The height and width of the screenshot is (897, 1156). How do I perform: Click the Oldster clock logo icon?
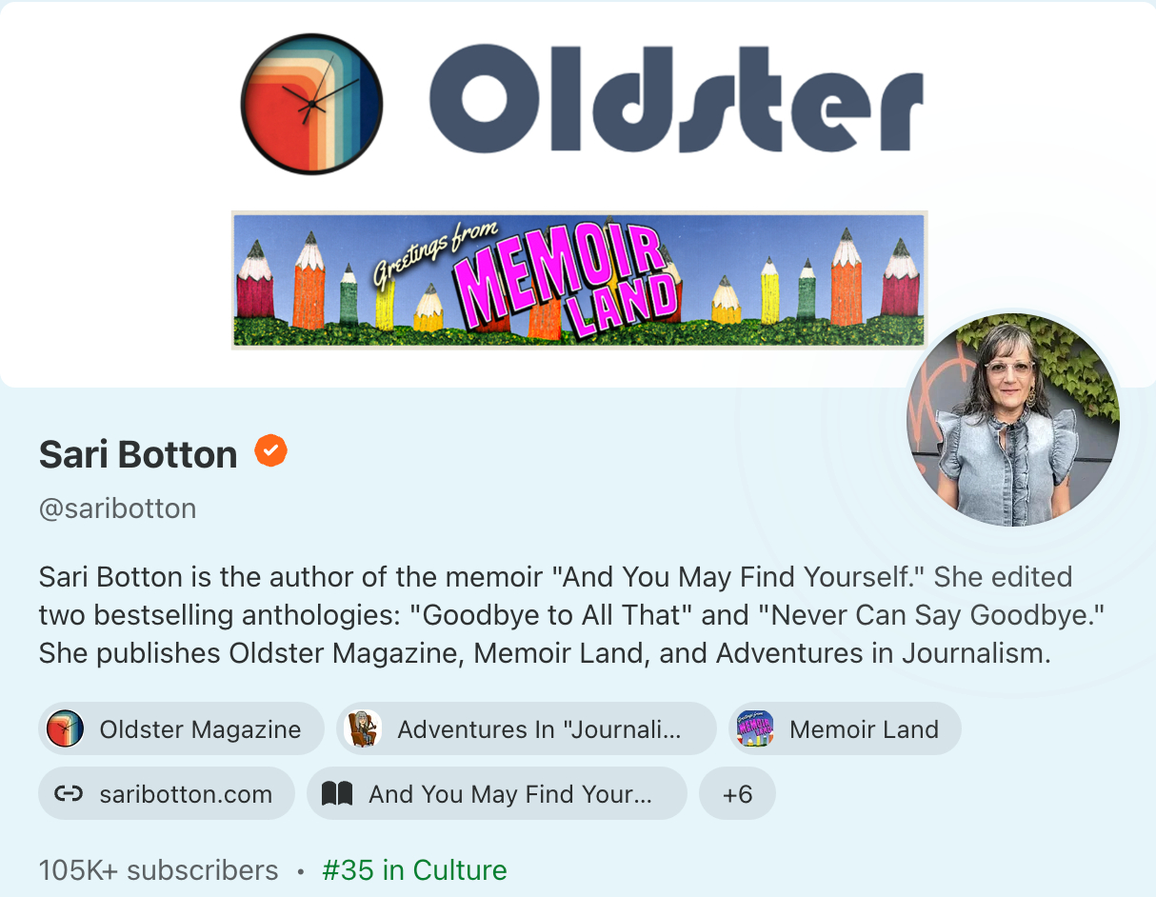click(312, 104)
